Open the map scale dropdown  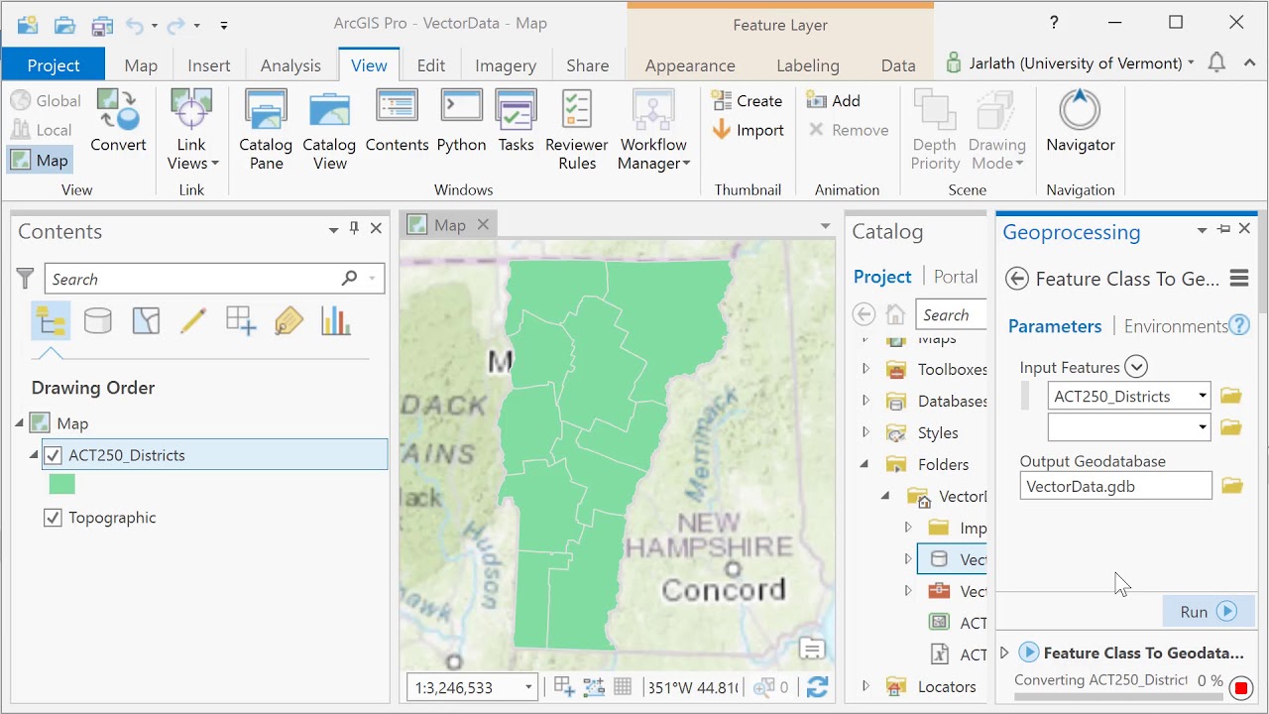click(x=528, y=687)
